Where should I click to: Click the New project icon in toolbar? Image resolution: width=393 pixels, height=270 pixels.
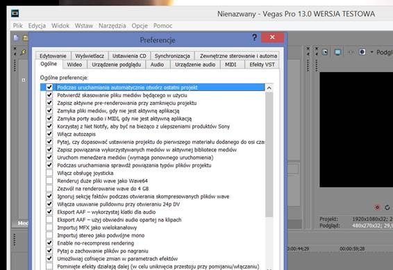click(x=16, y=38)
